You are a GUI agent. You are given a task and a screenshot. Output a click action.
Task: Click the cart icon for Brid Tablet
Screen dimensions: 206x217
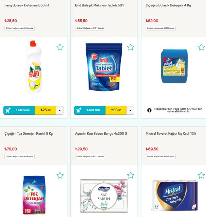[x=79, y=110]
